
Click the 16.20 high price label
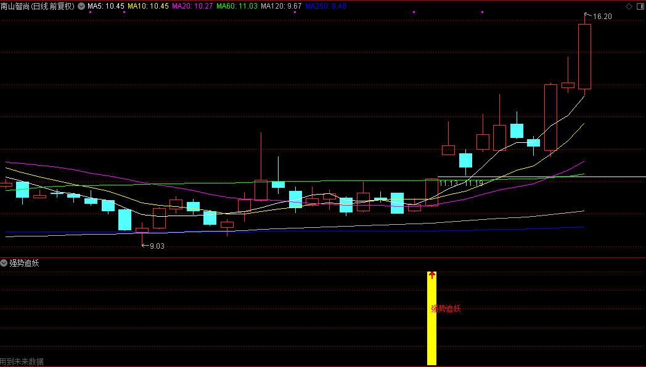pos(602,17)
